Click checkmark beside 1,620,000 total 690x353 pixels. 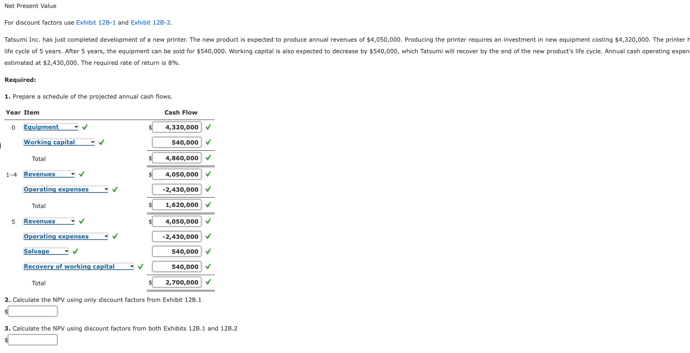pyautogui.click(x=208, y=205)
